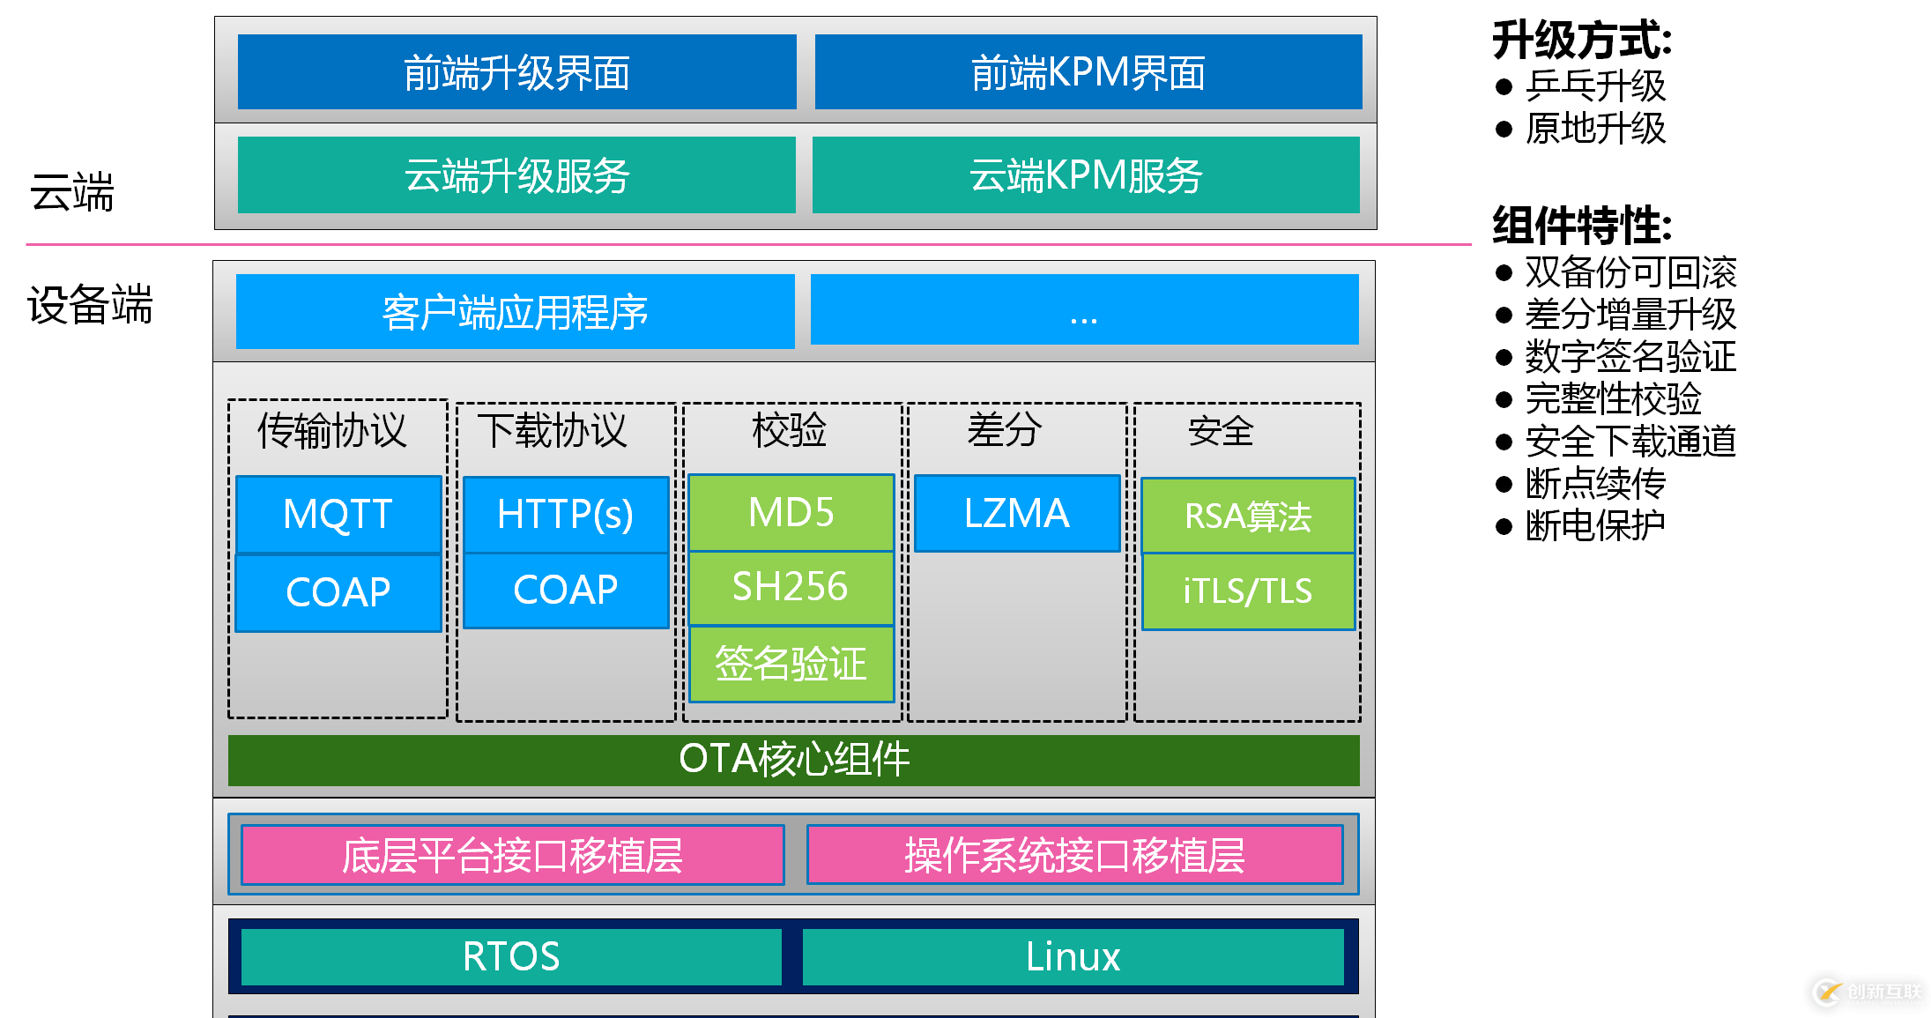Image resolution: width=1931 pixels, height=1018 pixels.
Task: Select the 云端KPM服务 box
Action: (1085, 175)
